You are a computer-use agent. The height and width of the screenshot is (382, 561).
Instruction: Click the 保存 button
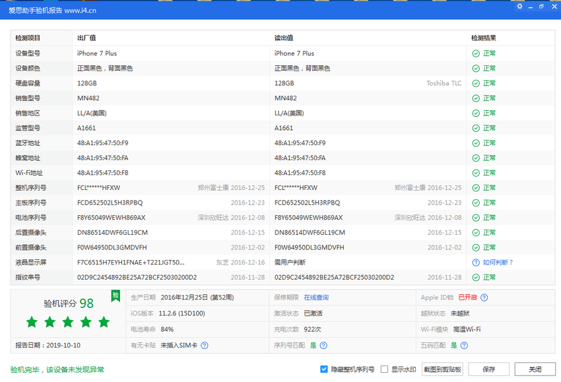pyautogui.click(x=488, y=369)
